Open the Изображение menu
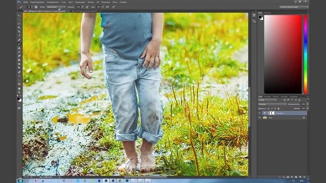 point(52,2)
